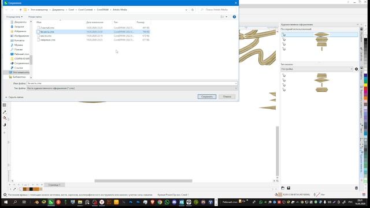Open the Тип файла dropdown
Image resolution: width=370 pixels, height=208 pixels.
pos(132,88)
